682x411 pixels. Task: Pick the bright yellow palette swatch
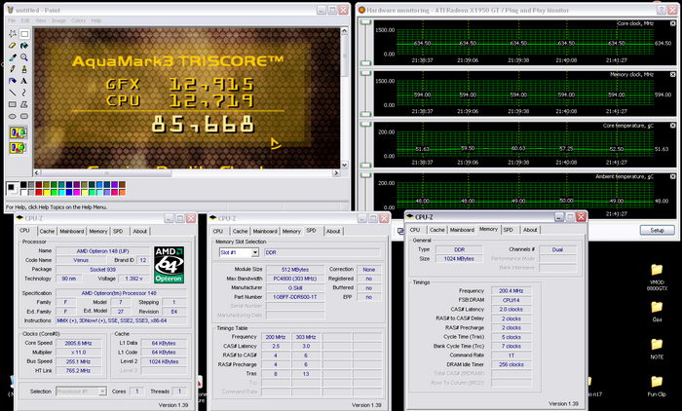(x=46, y=192)
